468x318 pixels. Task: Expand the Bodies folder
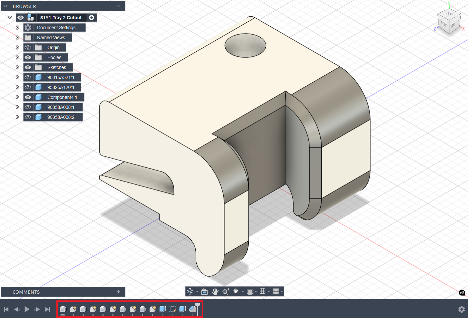point(18,57)
